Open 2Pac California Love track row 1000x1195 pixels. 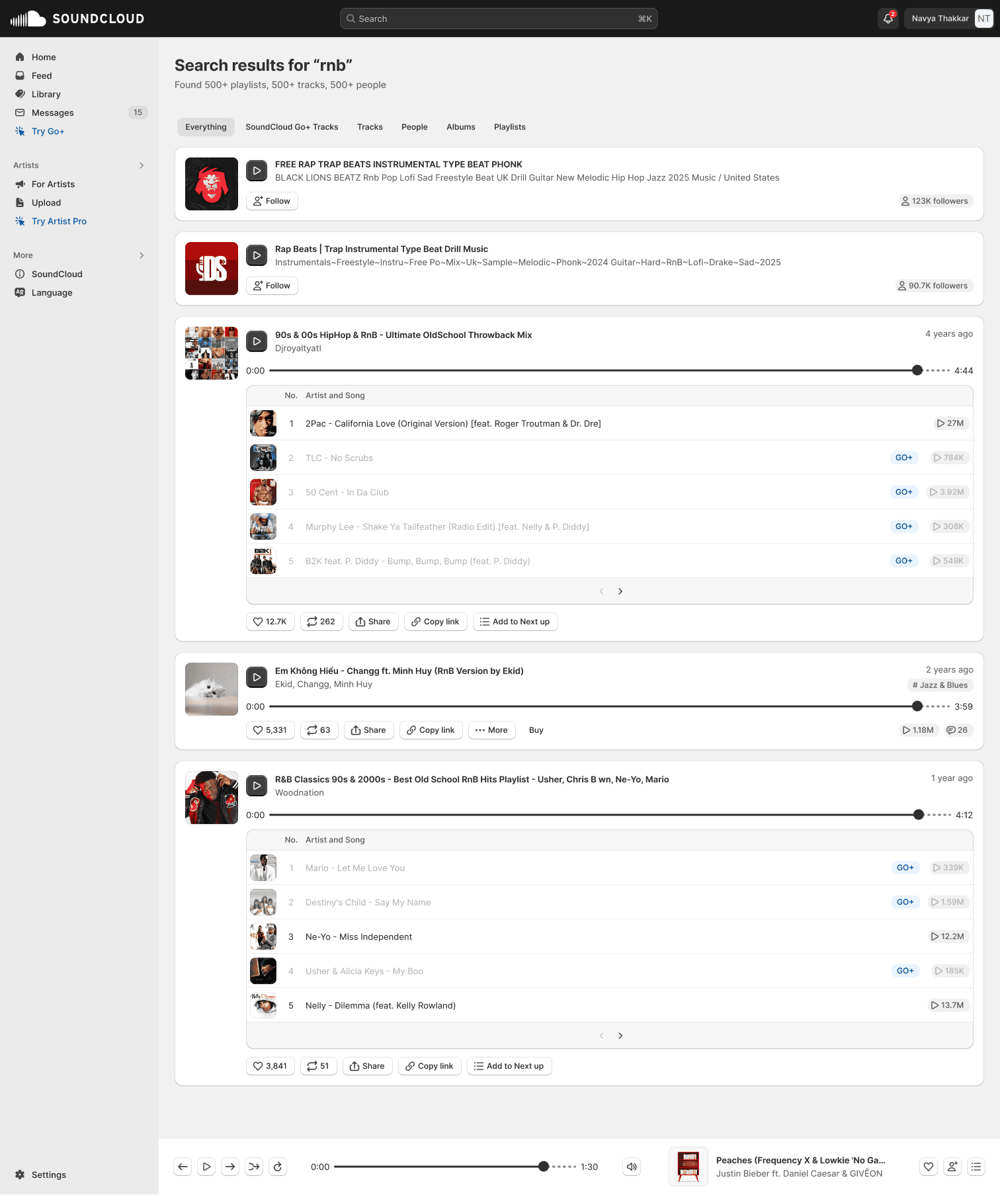coord(609,423)
